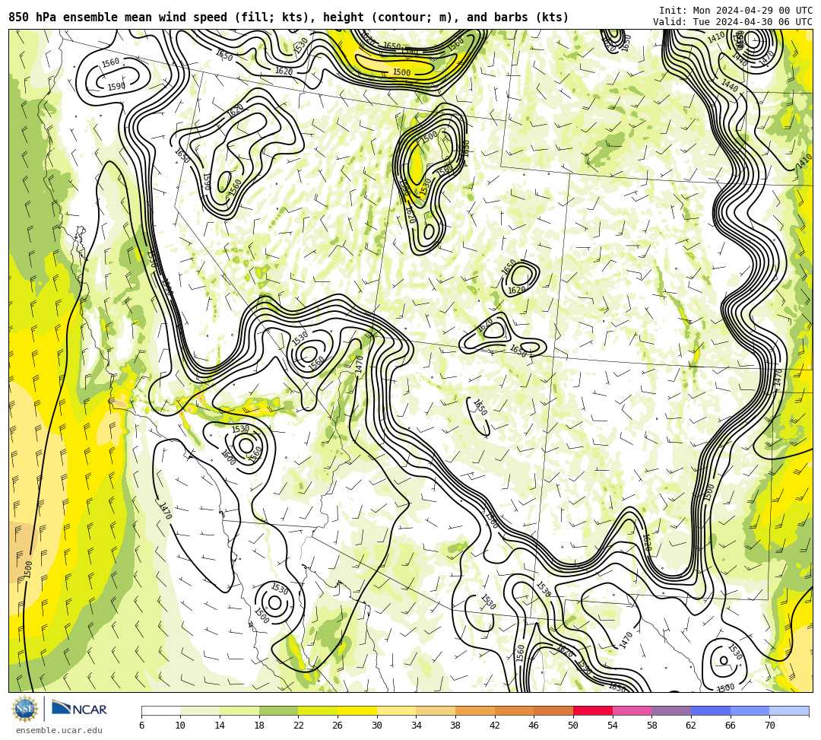Pick the light green 14–18 kts colorbar segment
This screenshot has width=821, height=740.
point(239,710)
